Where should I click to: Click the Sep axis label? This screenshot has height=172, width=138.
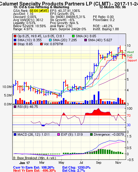(98, 163)
